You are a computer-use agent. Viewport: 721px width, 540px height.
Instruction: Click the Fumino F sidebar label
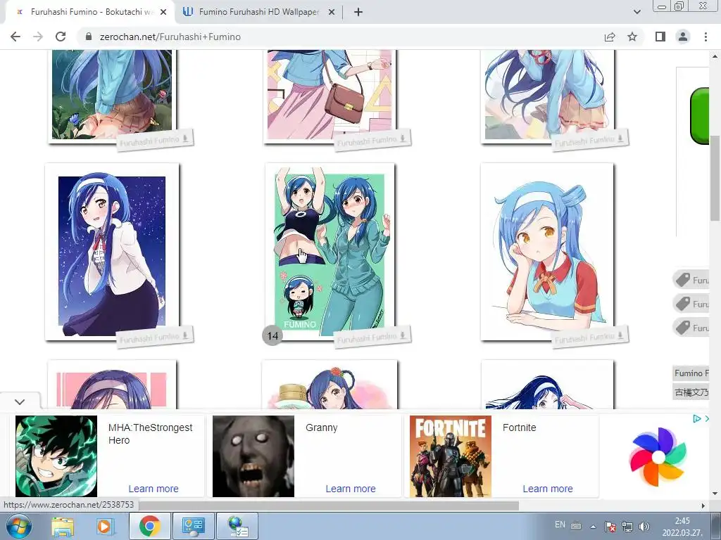click(x=691, y=373)
